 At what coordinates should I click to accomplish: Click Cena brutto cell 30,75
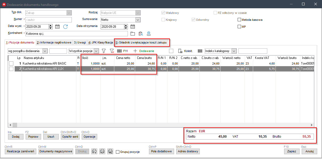[146, 69]
